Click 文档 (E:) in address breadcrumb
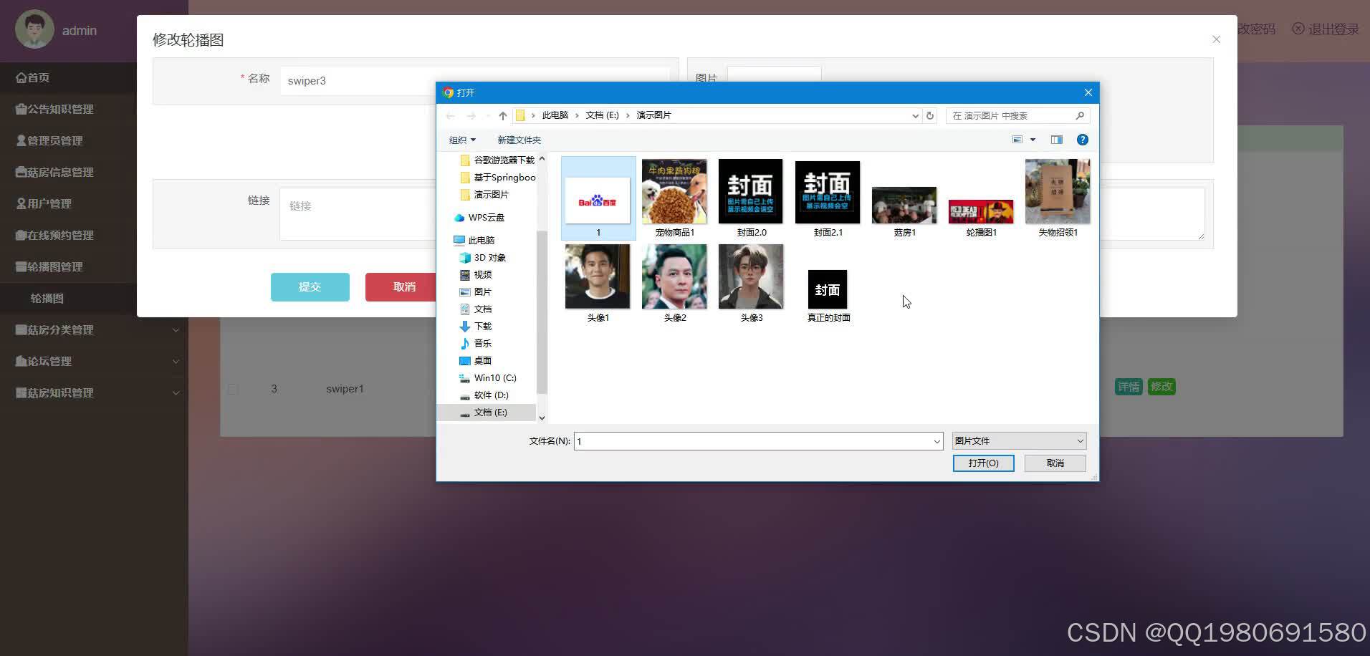Viewport: 1370px width, 656px height. point(602,115)
